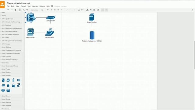Click the first magnifier Zoom icon
The image size is (195, 110).
(x=24, y=10)
